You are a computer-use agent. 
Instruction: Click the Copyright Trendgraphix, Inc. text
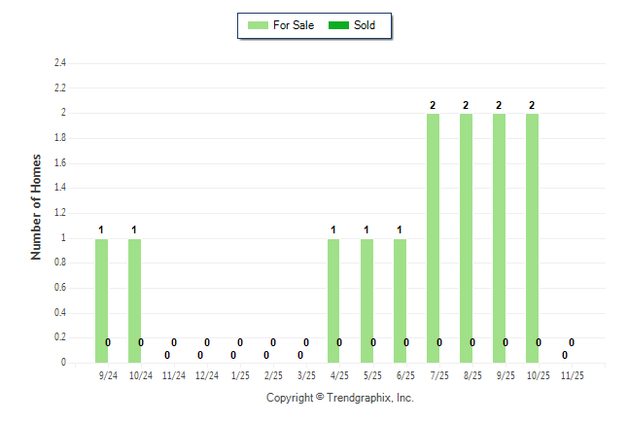(340, 398)
